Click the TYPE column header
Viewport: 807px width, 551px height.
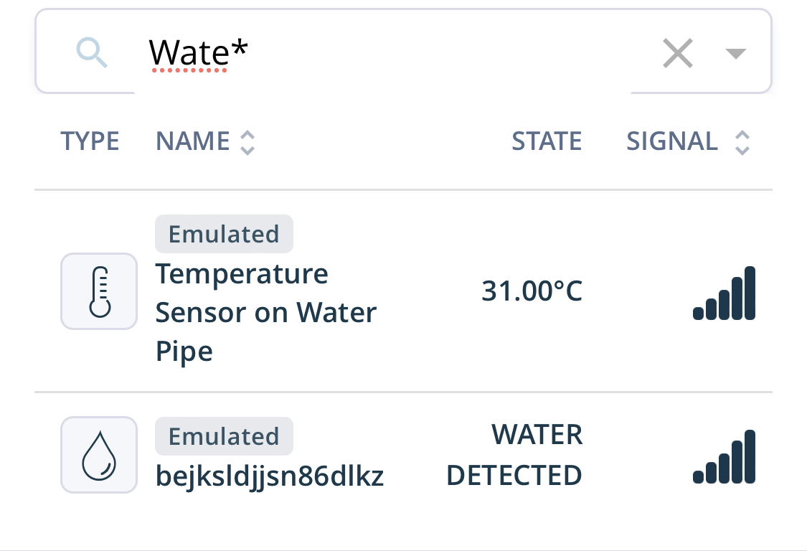point(90,141)
